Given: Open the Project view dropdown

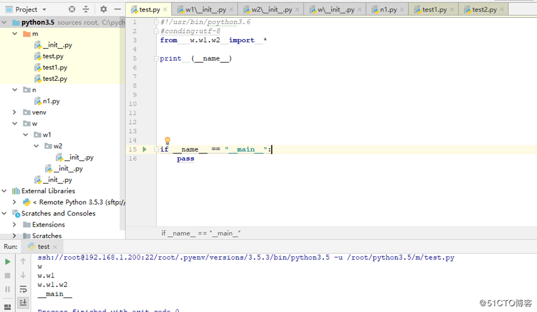Looking at the screenshot, I should pyautogui.click(x=44, y=9).
